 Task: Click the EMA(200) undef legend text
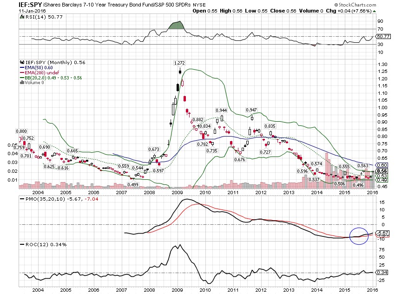(42, 73)
